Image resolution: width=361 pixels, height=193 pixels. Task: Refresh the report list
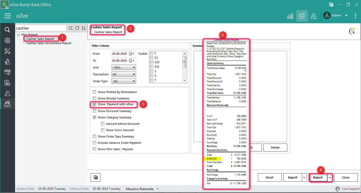77,28
